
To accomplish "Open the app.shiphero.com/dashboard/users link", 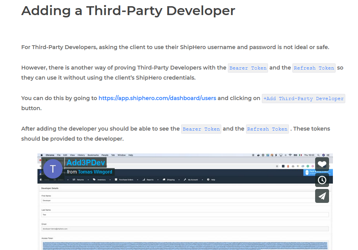I will (157, 98).
